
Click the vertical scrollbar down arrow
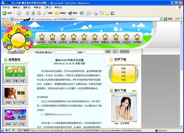tap(181, 126)
